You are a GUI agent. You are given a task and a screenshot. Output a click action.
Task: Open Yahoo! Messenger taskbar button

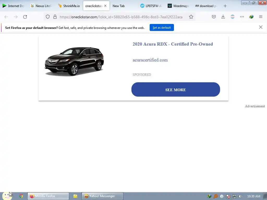pyautogui.click(x=102, y=196)
